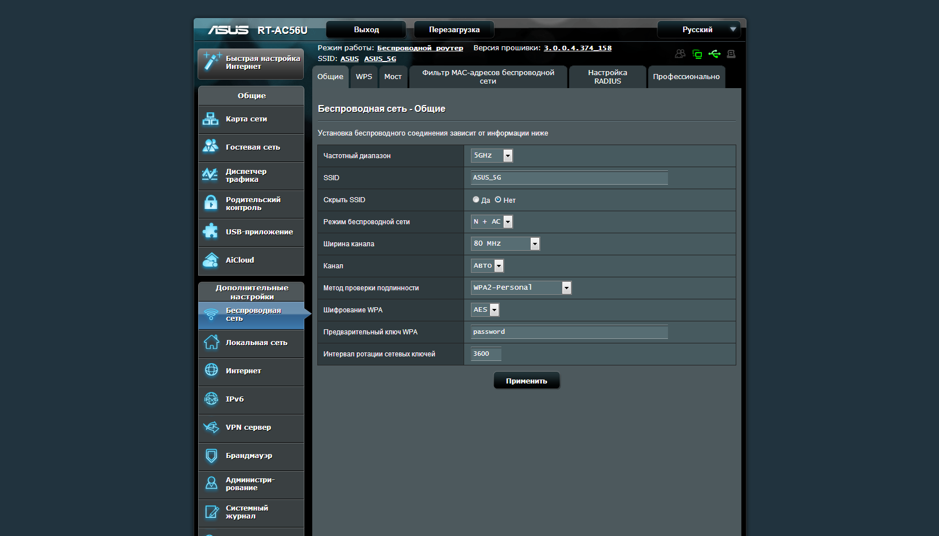Select Нет for hiding SSID
Viewport: 939px width, 536px height.
pyautogui.click(x=498, y=199)
